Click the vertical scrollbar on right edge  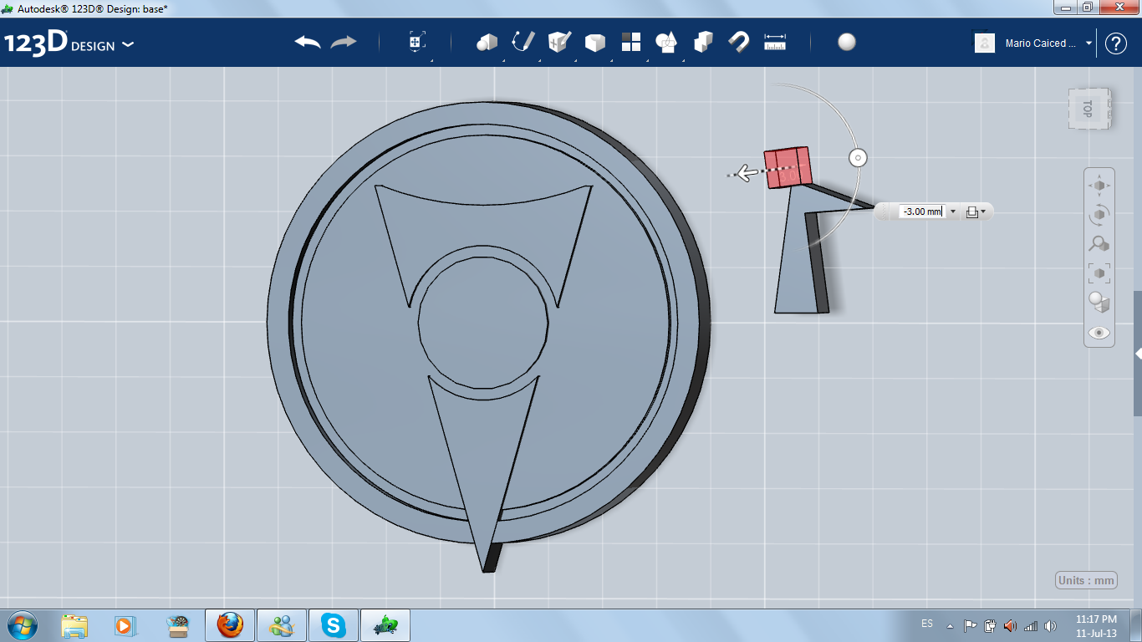tap(1138, 353)
